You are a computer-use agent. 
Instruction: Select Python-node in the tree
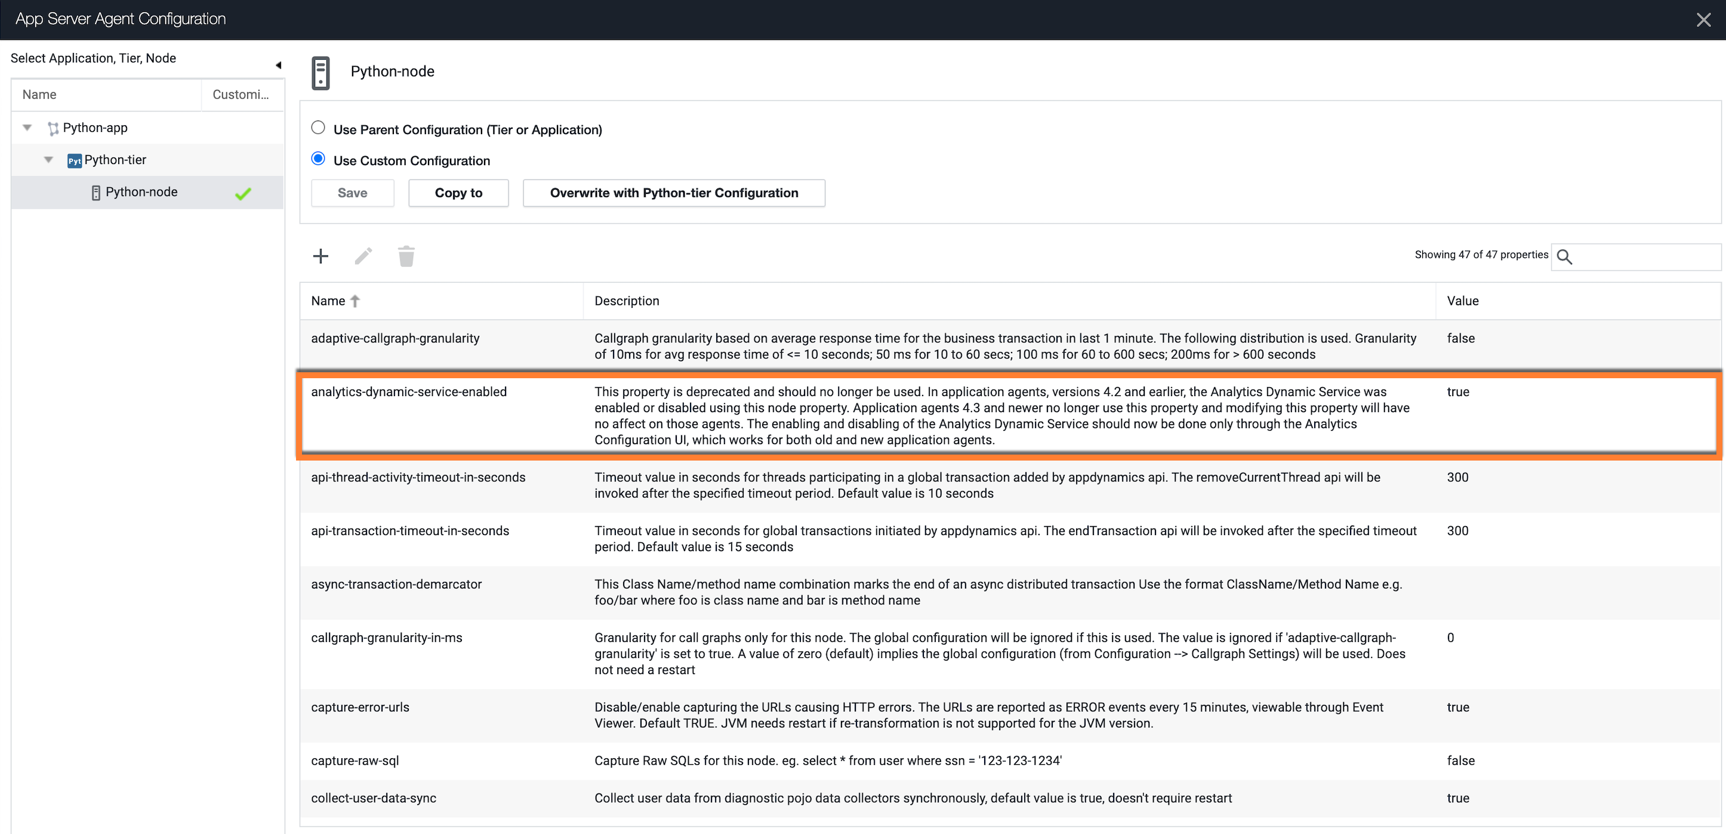[141, 191]
